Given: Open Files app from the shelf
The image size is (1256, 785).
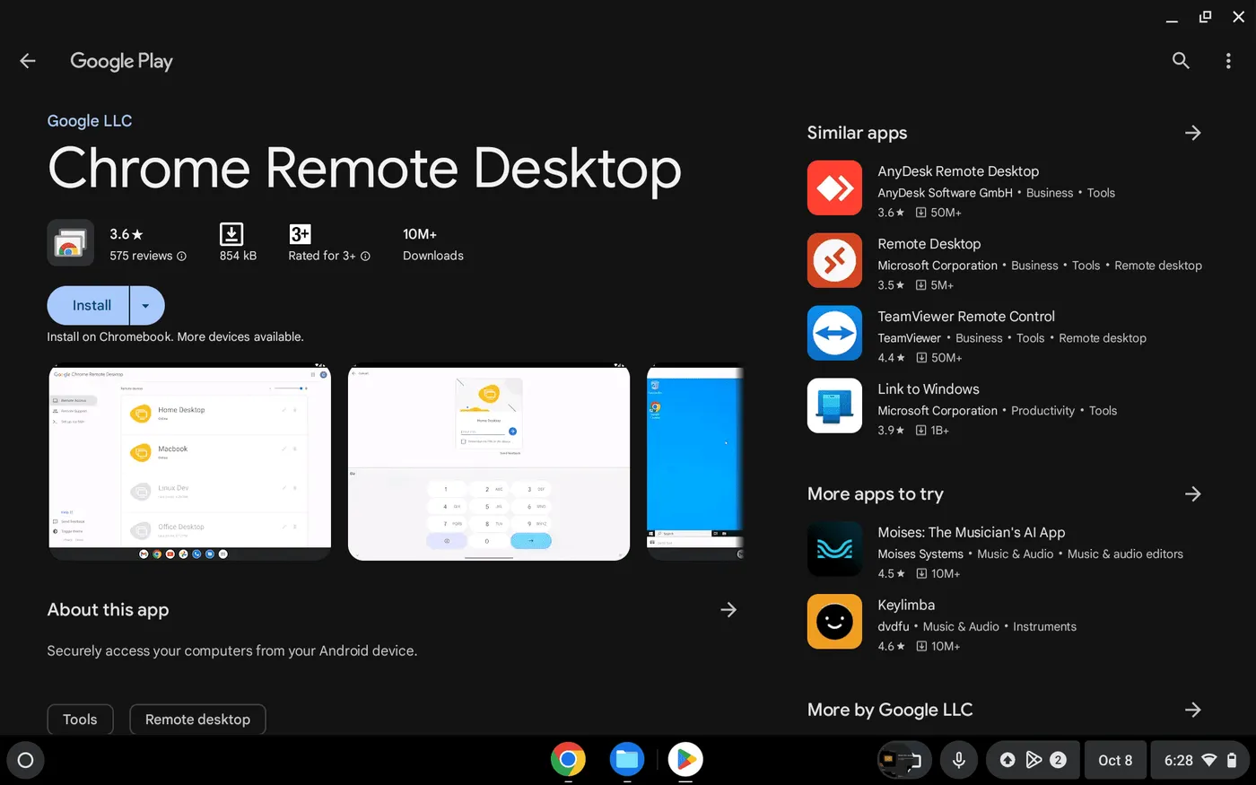Looking at the screenshot, I should (627, 760).
